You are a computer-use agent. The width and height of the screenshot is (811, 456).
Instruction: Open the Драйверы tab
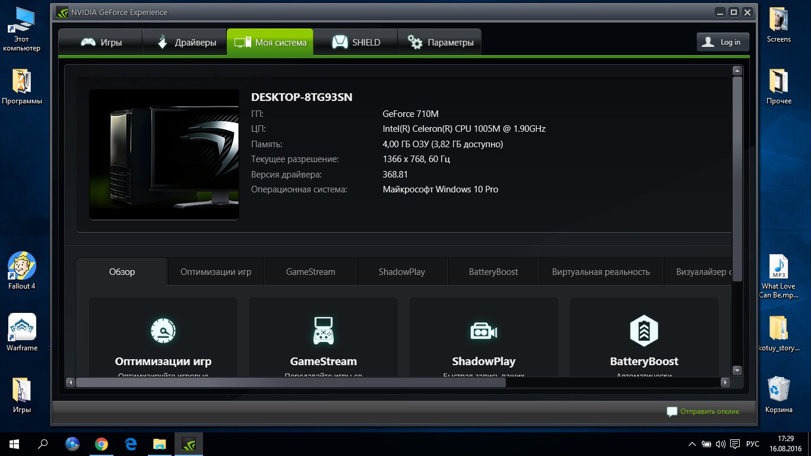185,43
